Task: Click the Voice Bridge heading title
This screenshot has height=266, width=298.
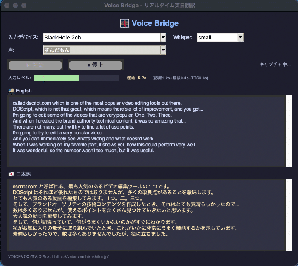Action: 155,23
